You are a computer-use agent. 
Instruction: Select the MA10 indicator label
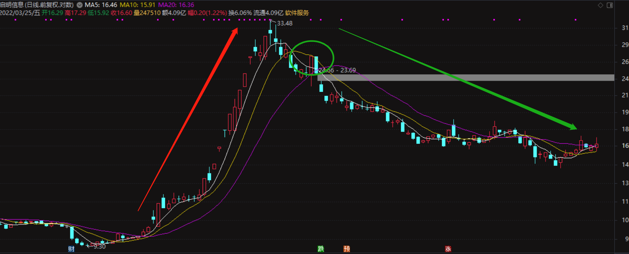pyautogui.click(x=137, y=5)
